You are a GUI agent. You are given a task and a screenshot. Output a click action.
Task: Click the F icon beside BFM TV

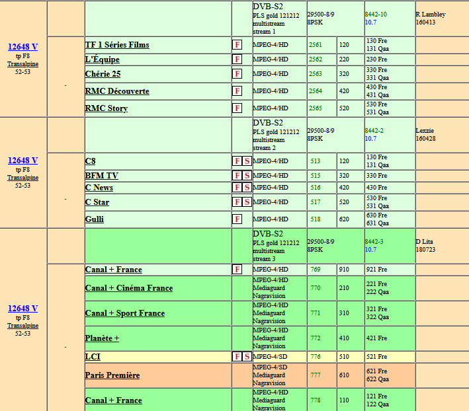(x=237, y=175)
